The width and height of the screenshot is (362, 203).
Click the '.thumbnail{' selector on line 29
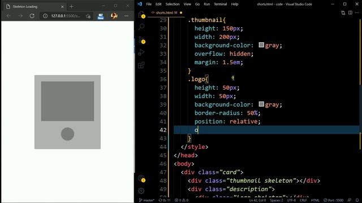[x=206, y=20]
